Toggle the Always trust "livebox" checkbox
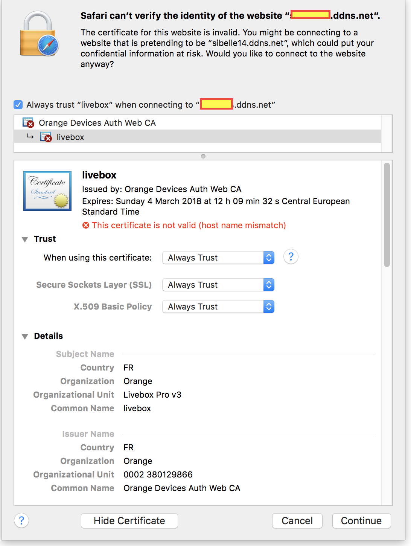The height and width of the screenshot is (546, 411). click(18, 105)
